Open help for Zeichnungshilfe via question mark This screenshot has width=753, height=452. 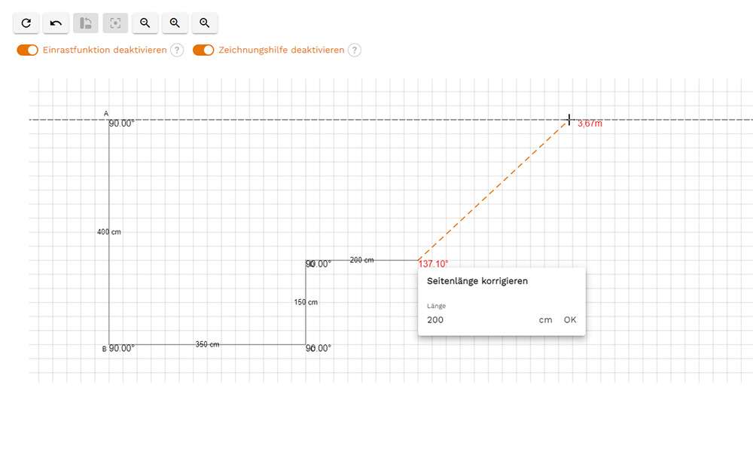354,50
